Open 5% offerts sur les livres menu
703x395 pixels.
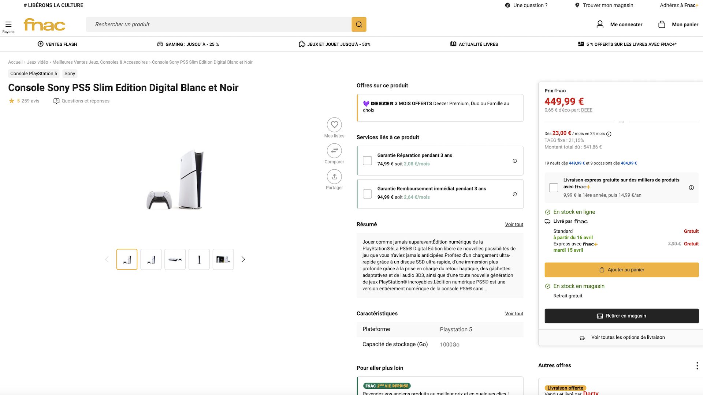coord(627,44)
